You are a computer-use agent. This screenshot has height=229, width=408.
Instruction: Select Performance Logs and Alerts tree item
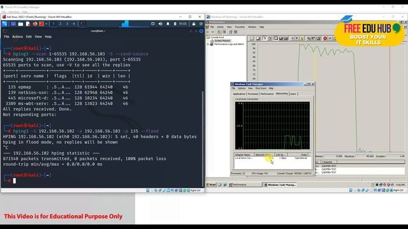click(x=229, y=44)
